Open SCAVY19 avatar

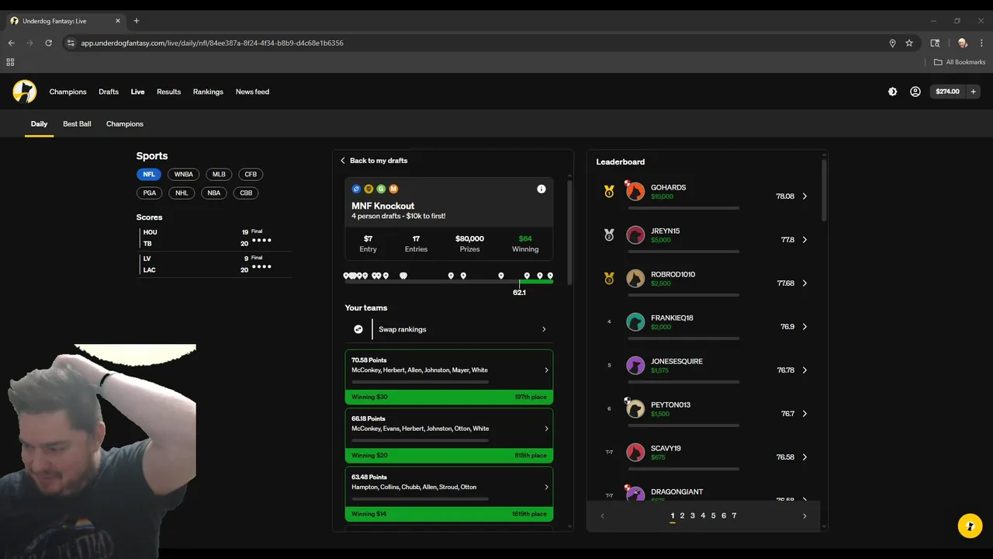(635, 452)
